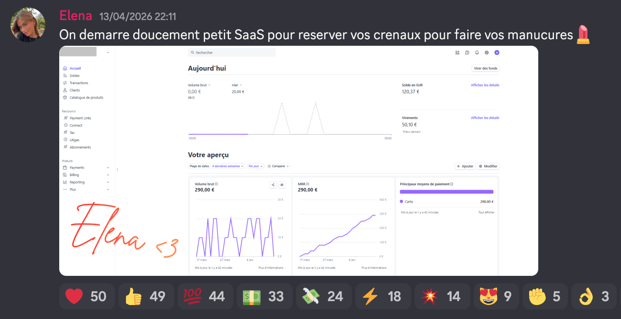621x319 pixels.
Task: Toggle the red heart reaction with 50
Action: point(87,296)
